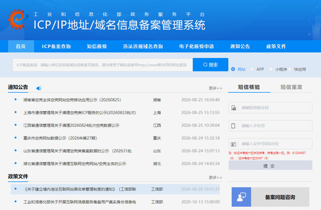Click the ICP/IP地址/域名信息备案管理系统 title

119,25
